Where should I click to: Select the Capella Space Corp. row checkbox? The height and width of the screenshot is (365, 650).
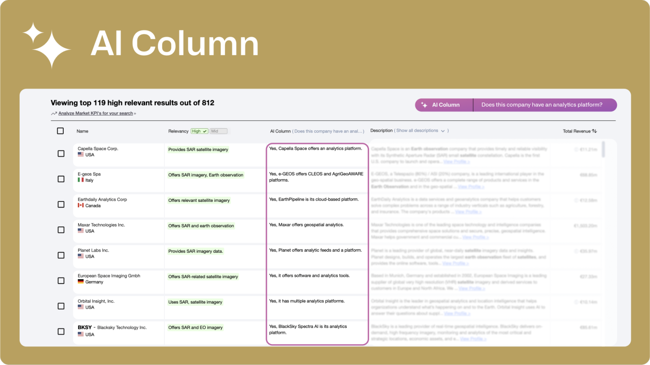(61, 154)
